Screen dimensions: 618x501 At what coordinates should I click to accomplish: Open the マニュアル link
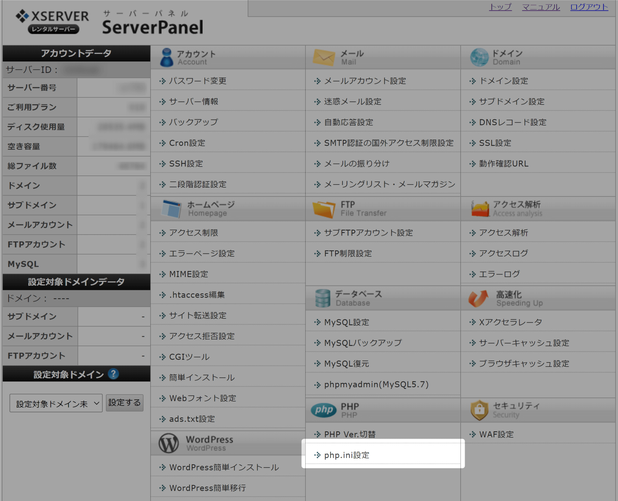(x=541, y=7)
